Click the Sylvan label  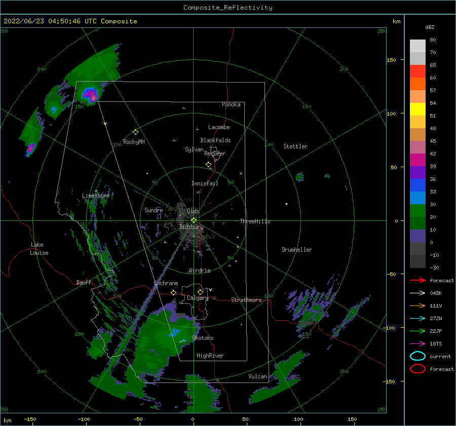194,149
